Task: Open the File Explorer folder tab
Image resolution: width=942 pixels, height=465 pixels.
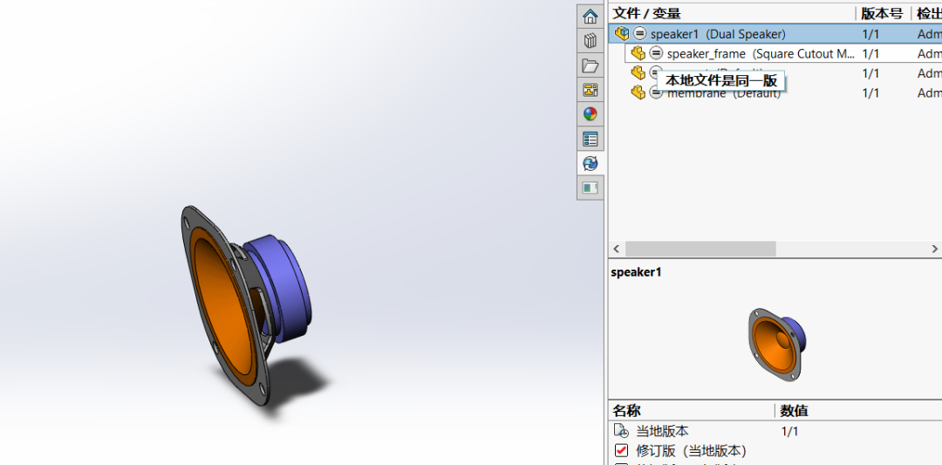Action: pos(590,65)
